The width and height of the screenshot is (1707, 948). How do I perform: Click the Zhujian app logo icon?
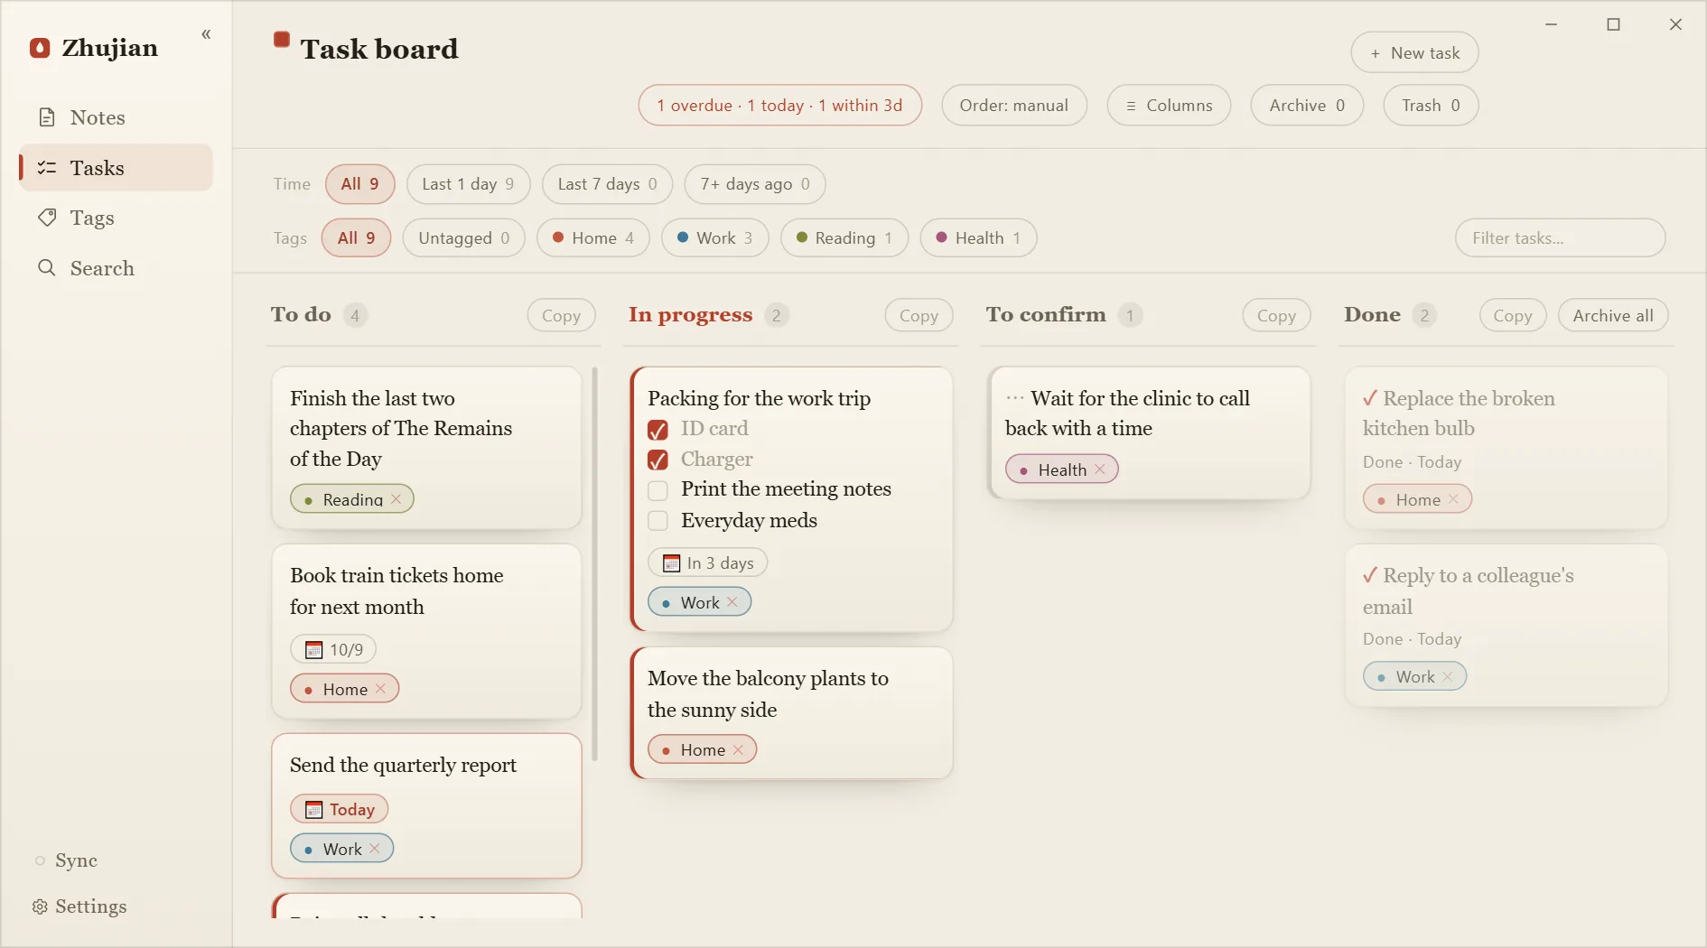(40, 48)
